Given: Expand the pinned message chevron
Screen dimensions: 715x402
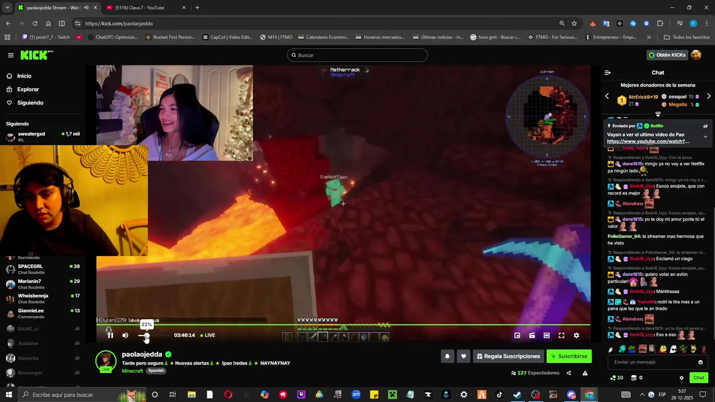Looking at the screenshot, I should click(705, 137).
